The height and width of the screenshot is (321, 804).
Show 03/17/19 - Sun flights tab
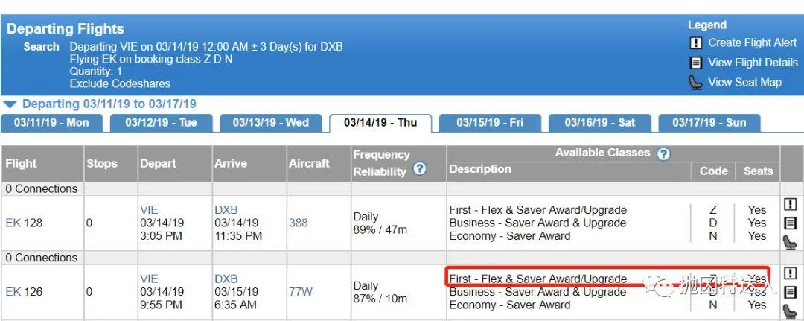709,123
